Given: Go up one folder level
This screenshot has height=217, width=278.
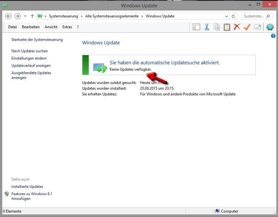Looking at the screenshot, I should coord(32,16).
